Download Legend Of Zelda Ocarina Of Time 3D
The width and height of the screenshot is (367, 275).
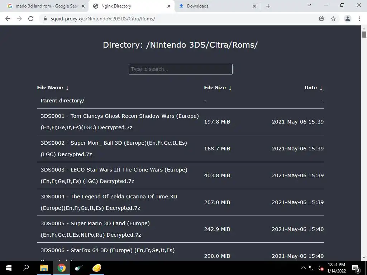(109, 202)
